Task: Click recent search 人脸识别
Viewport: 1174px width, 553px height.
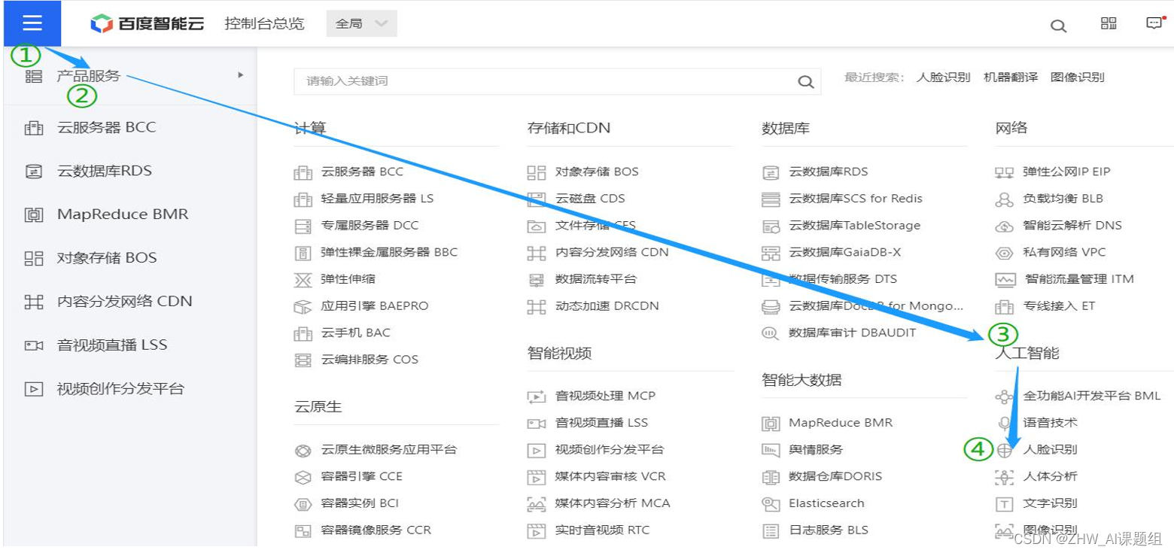Action: pyautogui.click(x=943, y=77)
